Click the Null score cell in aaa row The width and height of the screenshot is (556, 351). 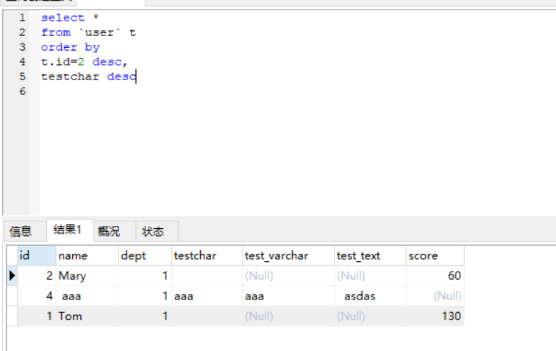coord(435,296)
